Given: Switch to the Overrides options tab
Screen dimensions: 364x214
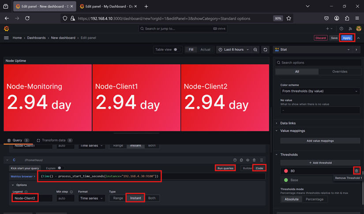Looking at the screenshot, I should click(x=340, y=72).
